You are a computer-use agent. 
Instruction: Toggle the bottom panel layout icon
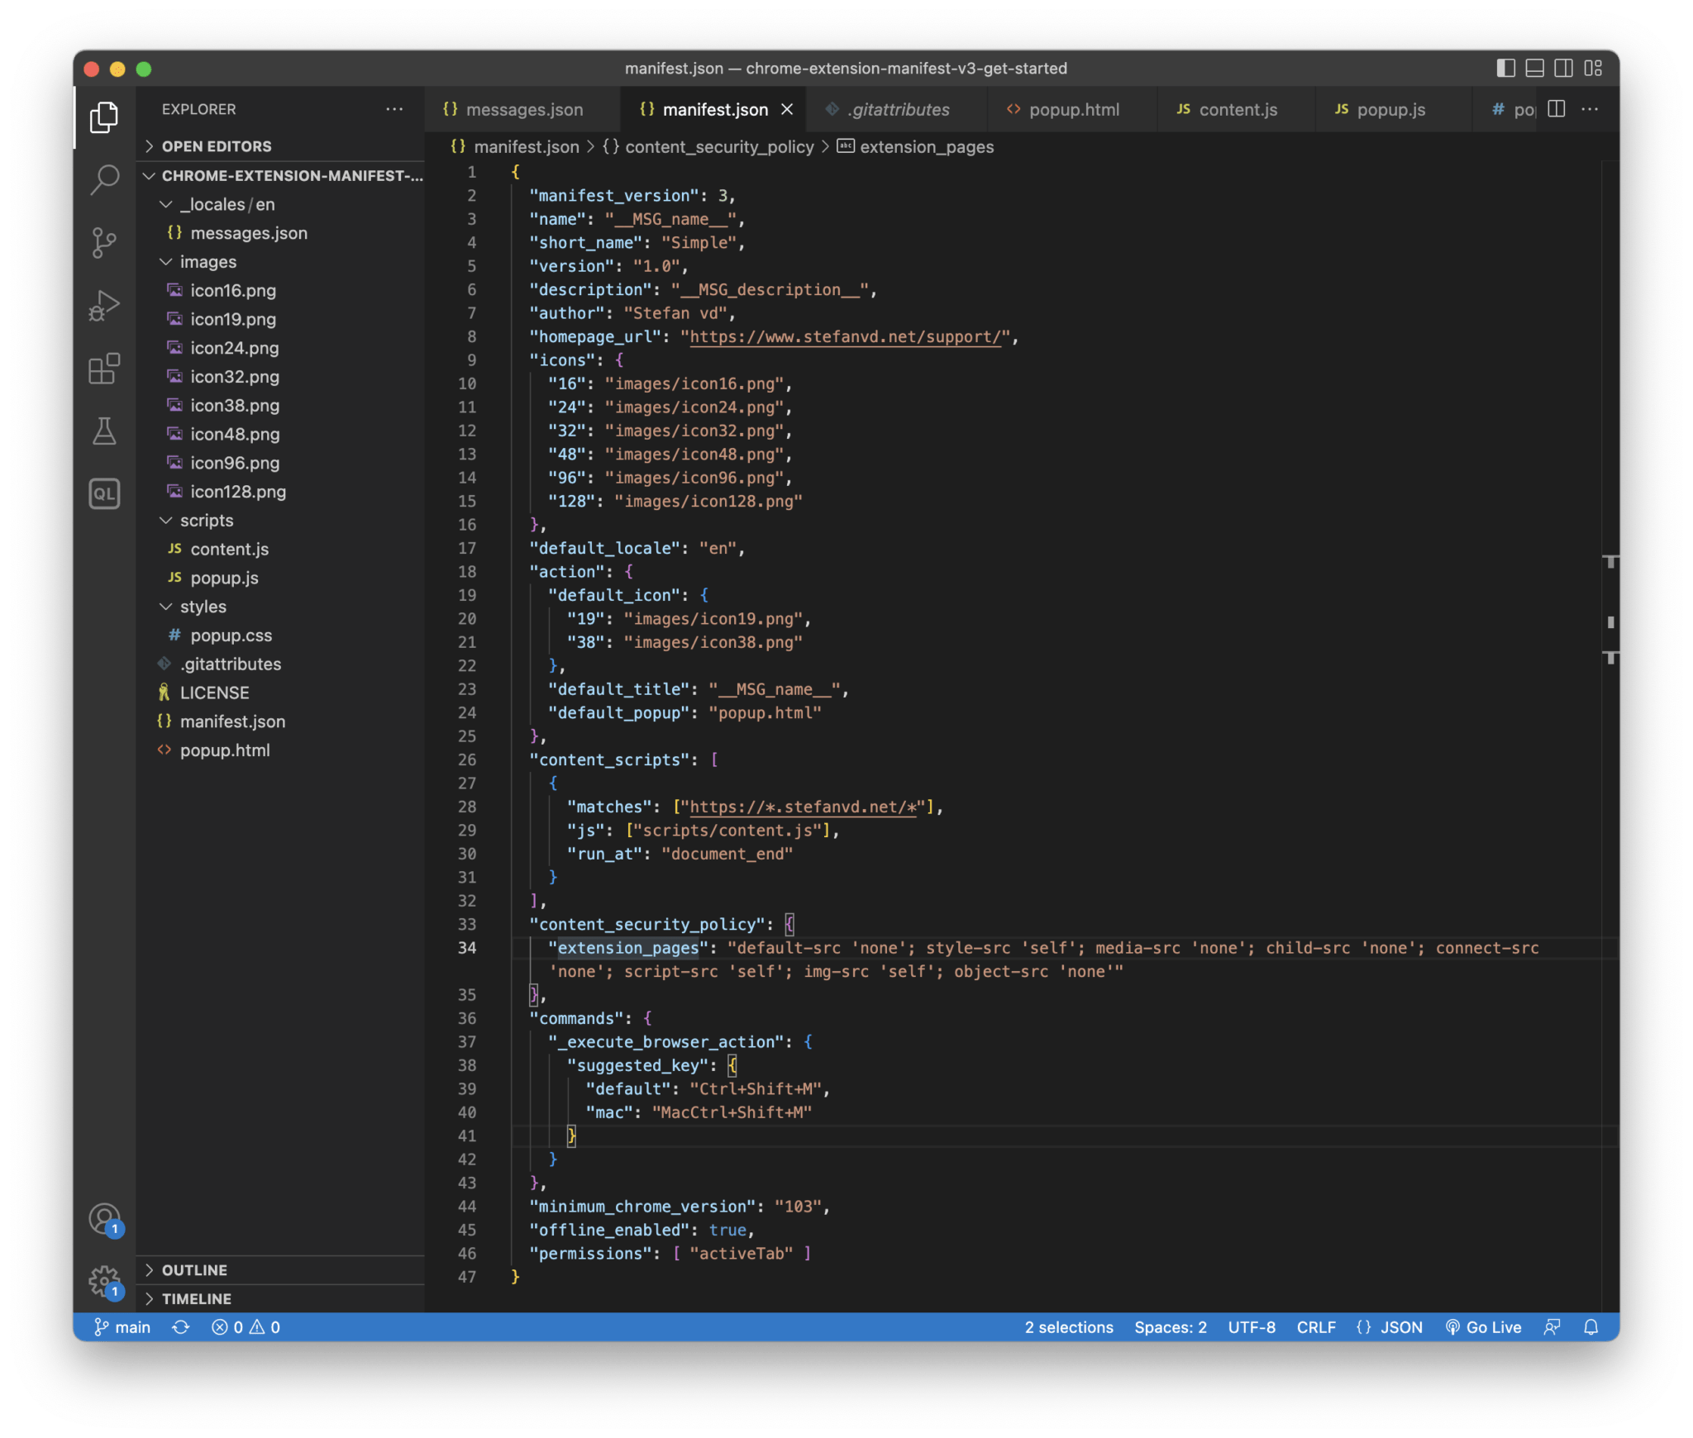[x=1534, y=69]
